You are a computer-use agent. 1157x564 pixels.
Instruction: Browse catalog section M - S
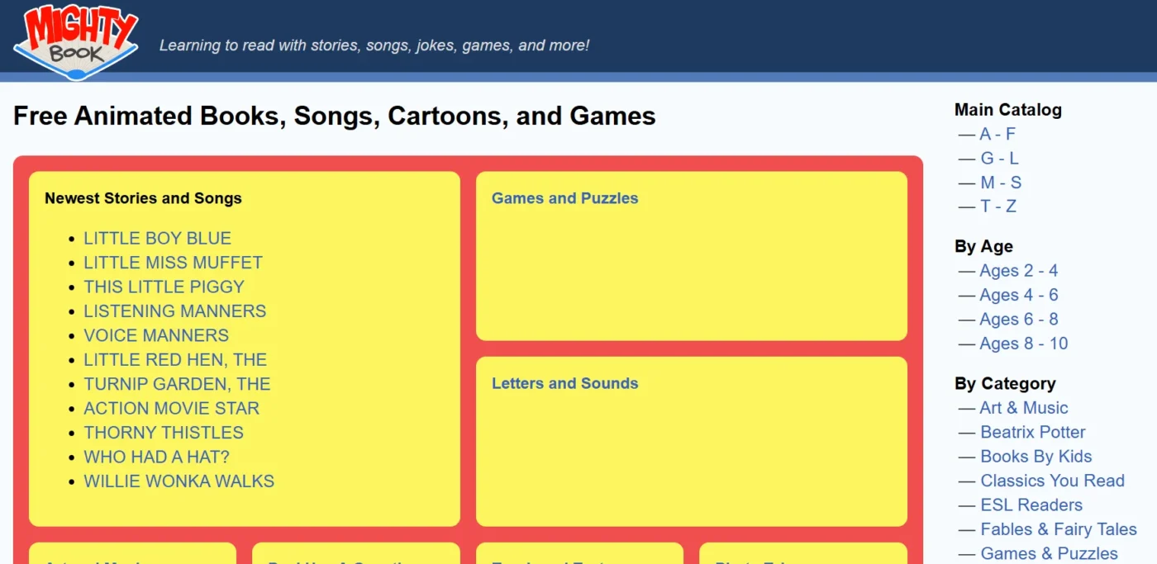point(1000,182)
